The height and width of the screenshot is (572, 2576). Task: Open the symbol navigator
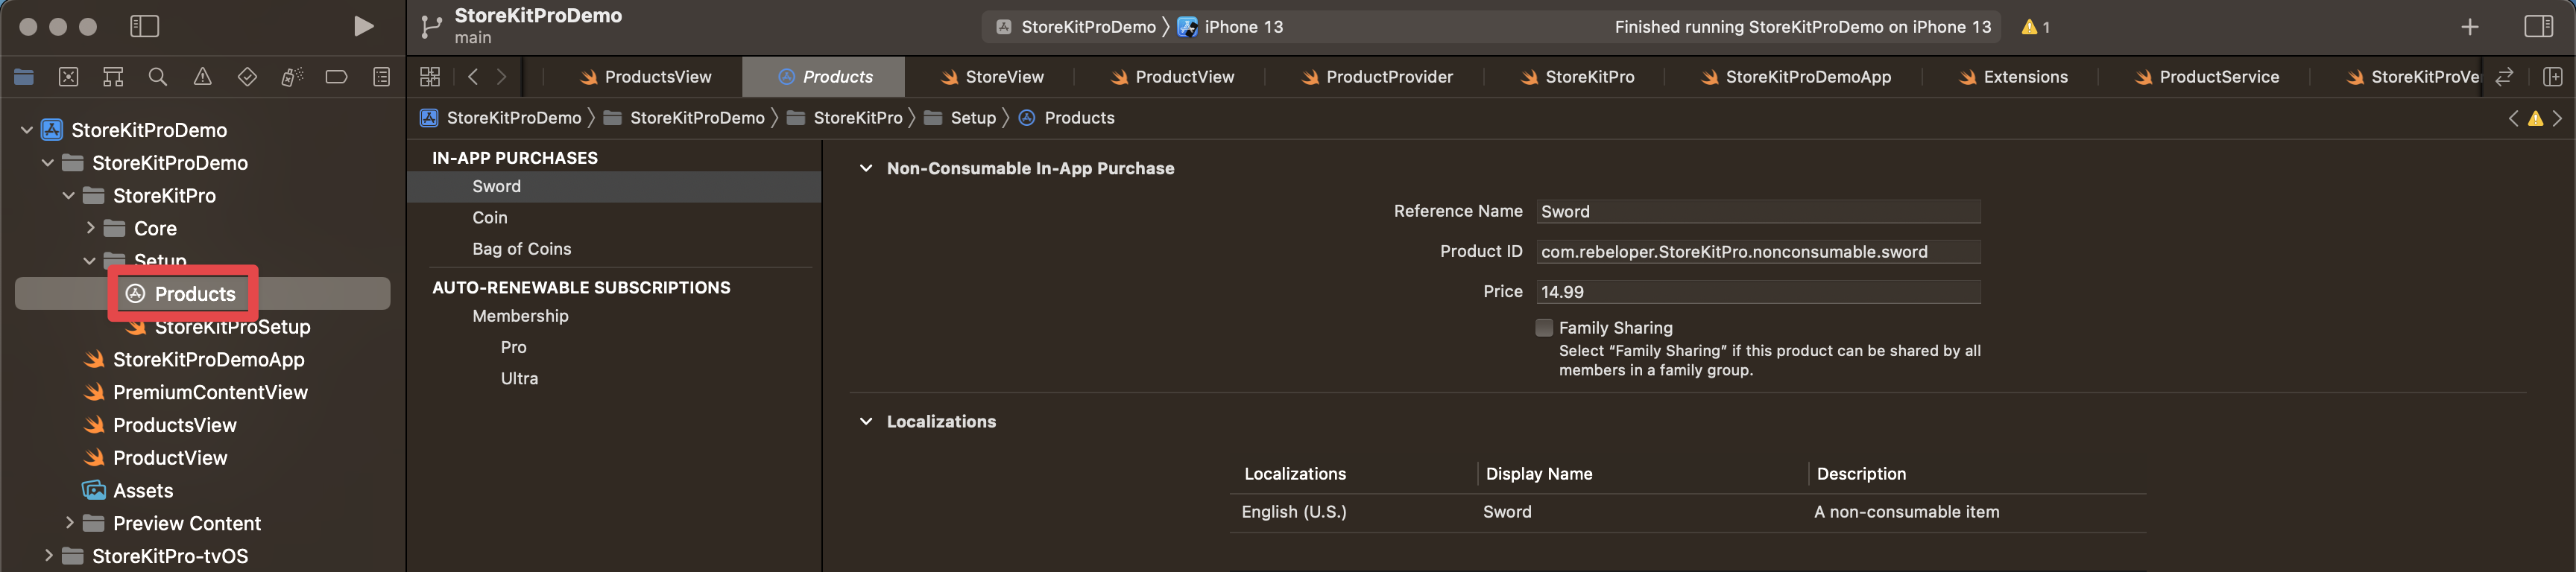point(113,77)
